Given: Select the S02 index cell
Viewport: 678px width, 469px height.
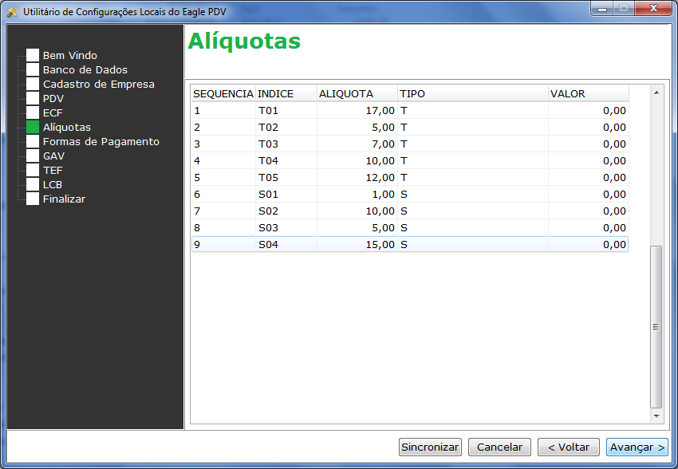Looking at the screenshot, I should (286, 211).
